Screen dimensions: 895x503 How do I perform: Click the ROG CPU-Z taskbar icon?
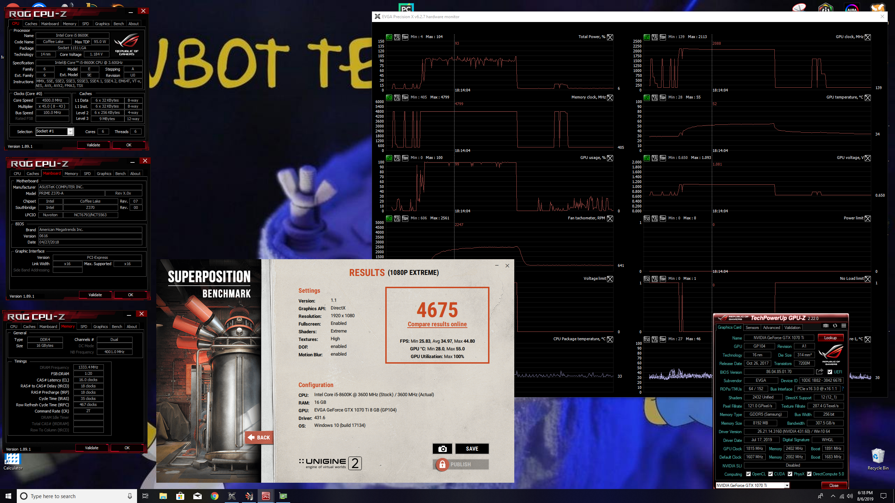266,496
